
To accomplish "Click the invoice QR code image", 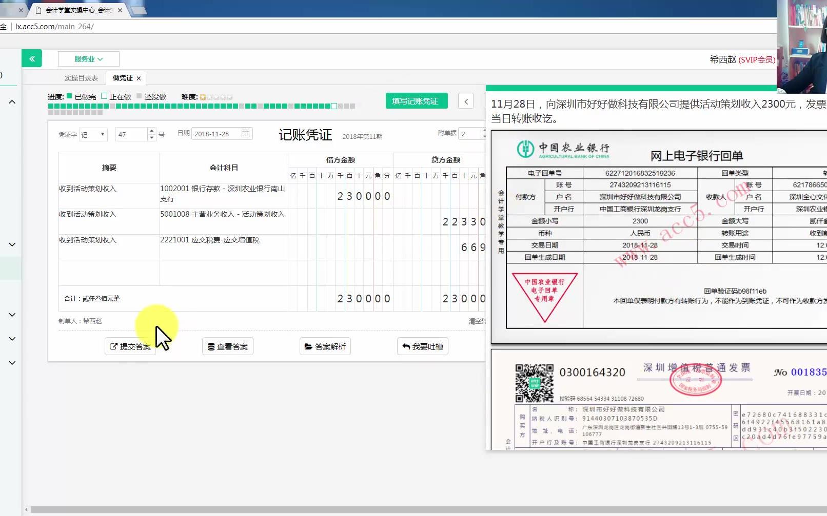I will 534,383.
